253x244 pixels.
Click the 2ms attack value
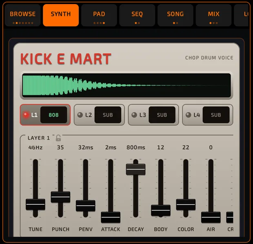click(111, 147)
